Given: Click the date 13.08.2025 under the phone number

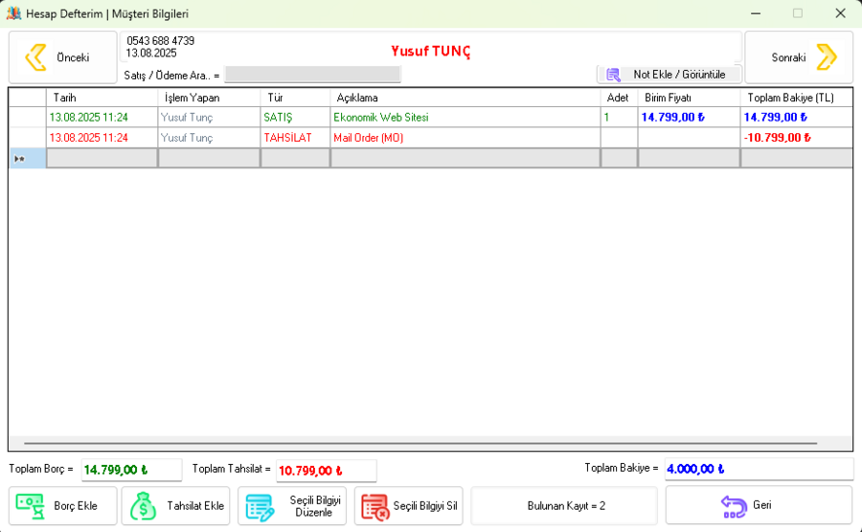Looking at the screenshot, I should click(x=151, y=53).
